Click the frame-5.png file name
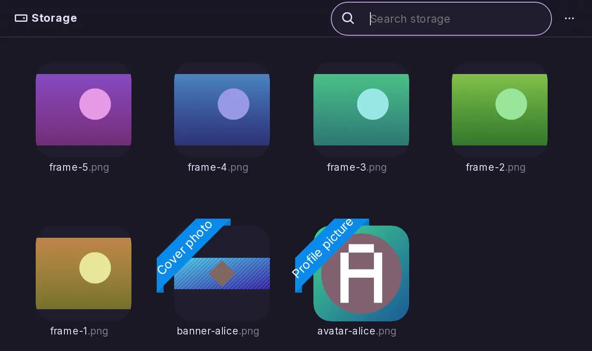Image resolution: width=592 pixels, height=351 pixels. tap(79, 167)
